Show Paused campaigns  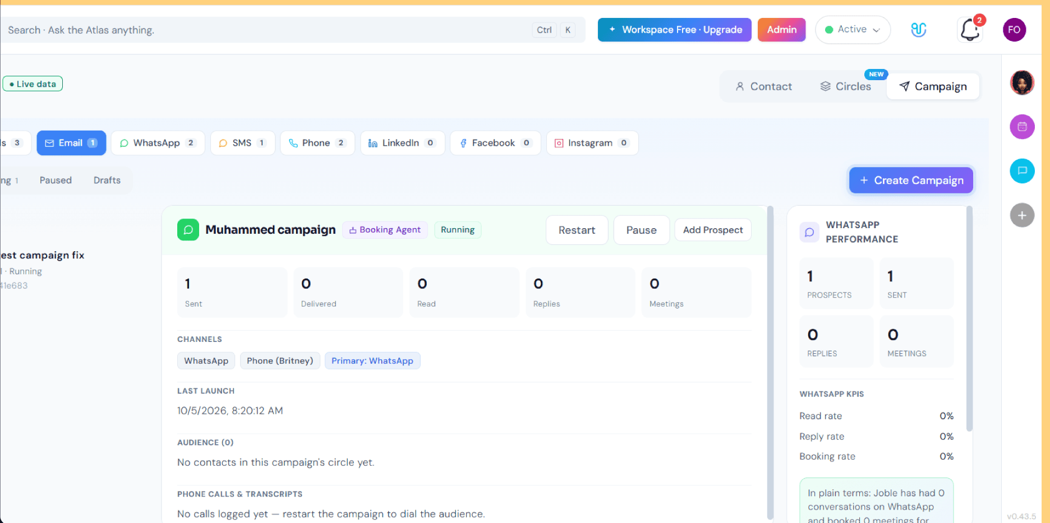tap(56, 180)
